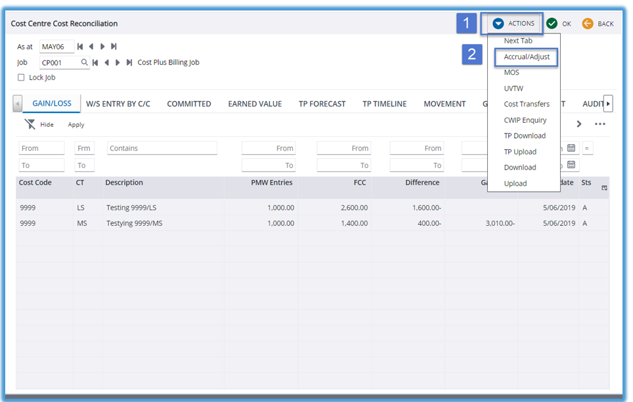Select Cost Transfers menu entry

click(527, 104)
